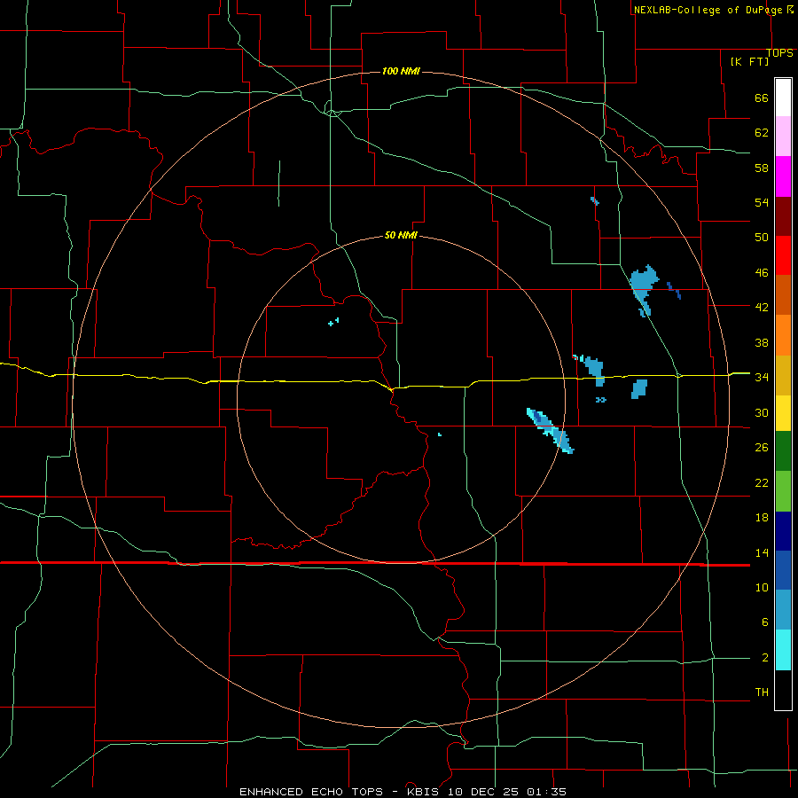Click the elongated cyan echo crossing 50 NMI ring

coord(550,431)
